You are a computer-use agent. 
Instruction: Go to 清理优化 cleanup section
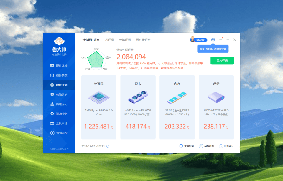point(59,104)
